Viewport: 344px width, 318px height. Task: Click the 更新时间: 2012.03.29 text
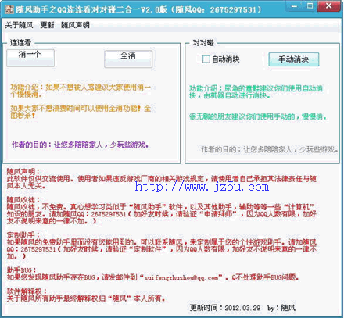pos(225,308)
